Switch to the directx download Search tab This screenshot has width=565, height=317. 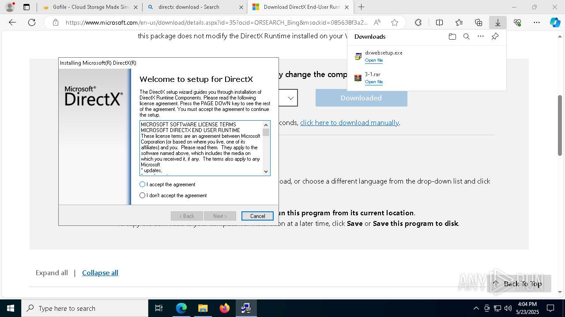coord(195,7)
